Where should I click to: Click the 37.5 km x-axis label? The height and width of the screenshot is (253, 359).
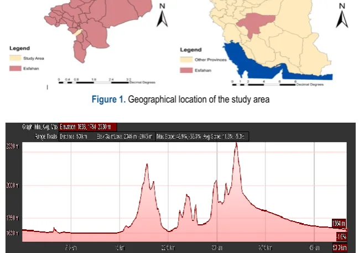coord(266,247)
